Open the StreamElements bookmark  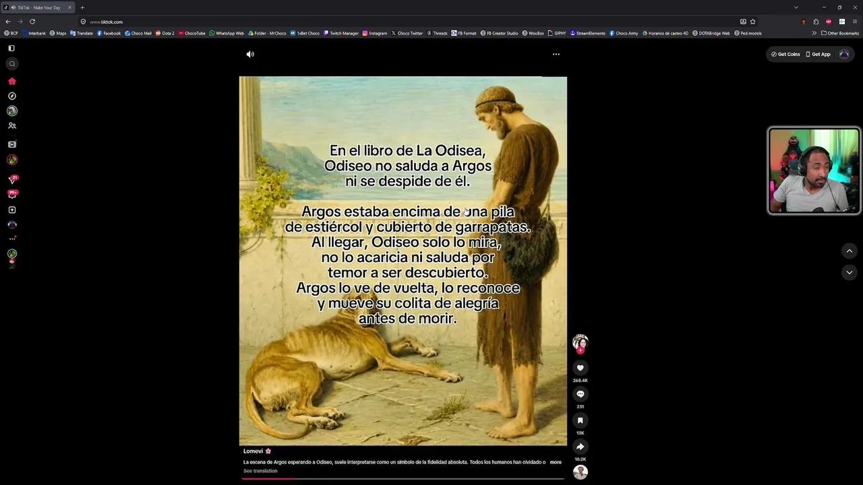(588, 33)
